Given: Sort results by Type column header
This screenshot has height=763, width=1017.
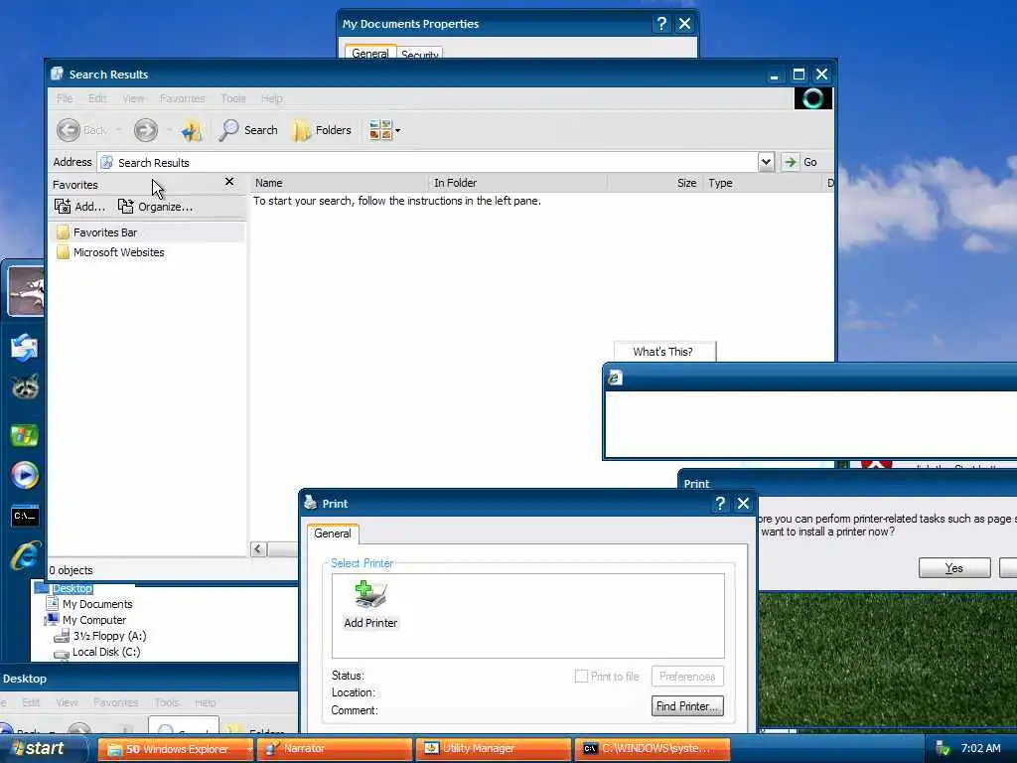Looking at the screenshot, I should (762, 183).
